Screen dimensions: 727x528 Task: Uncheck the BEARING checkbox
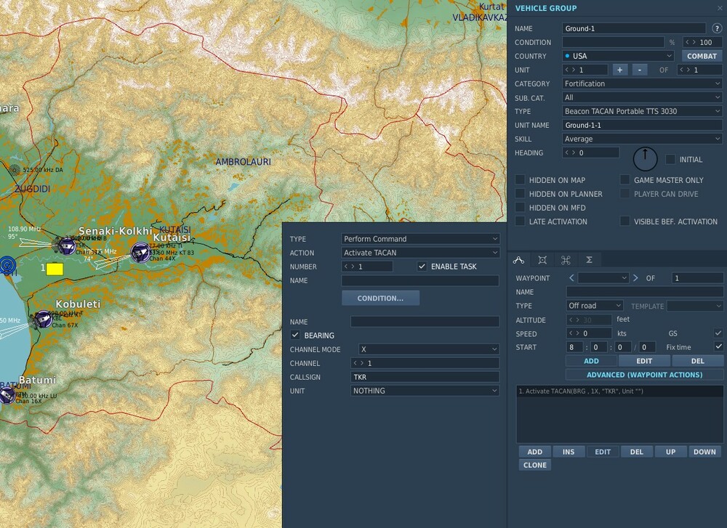click(295, 335)
